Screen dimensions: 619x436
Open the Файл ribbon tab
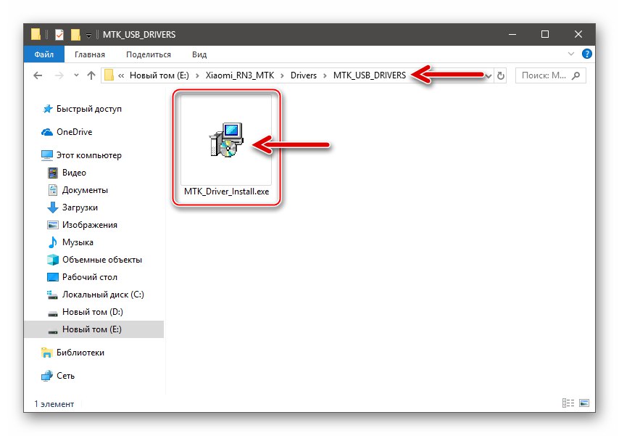[43, 54]
